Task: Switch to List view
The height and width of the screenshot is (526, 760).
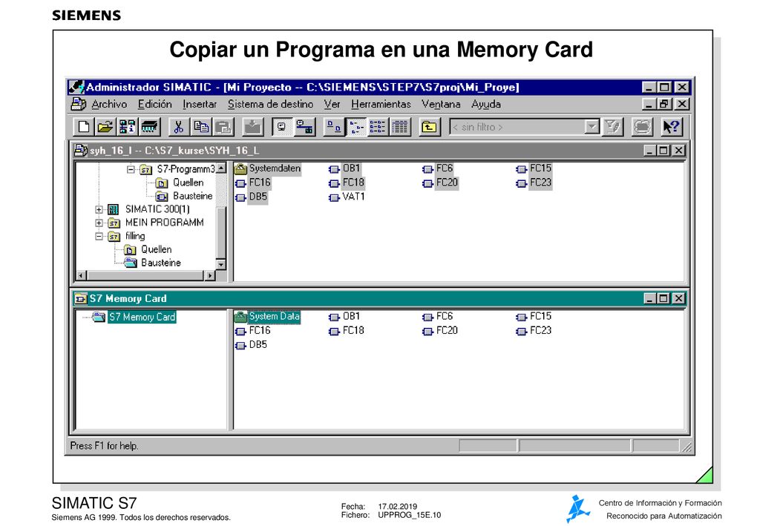Action: point(378,127)
